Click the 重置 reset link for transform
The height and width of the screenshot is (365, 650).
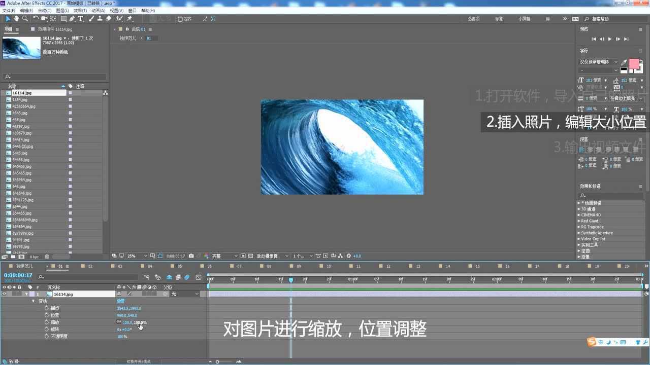point(120,301)
